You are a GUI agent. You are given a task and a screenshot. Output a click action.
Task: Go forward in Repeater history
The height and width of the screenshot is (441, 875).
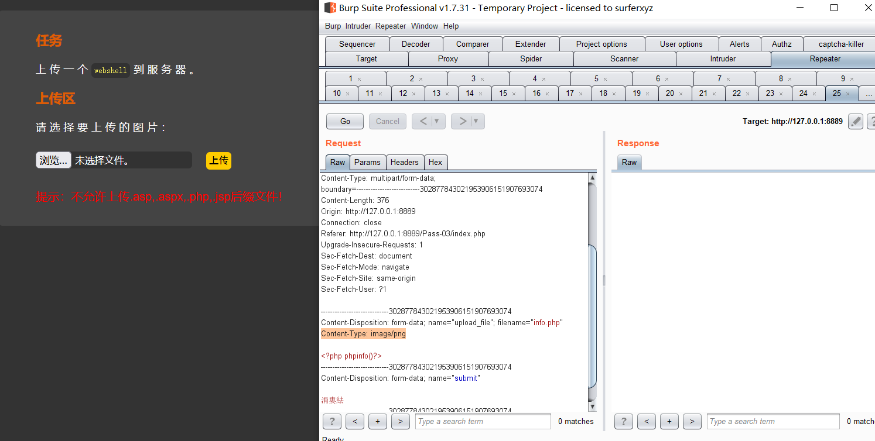coord(463,121)
